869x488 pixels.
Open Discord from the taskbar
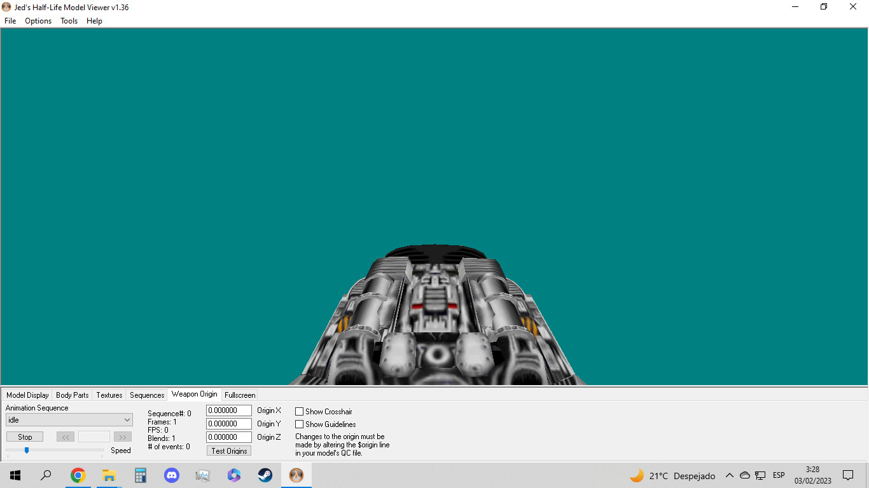(x=172, y=475)
